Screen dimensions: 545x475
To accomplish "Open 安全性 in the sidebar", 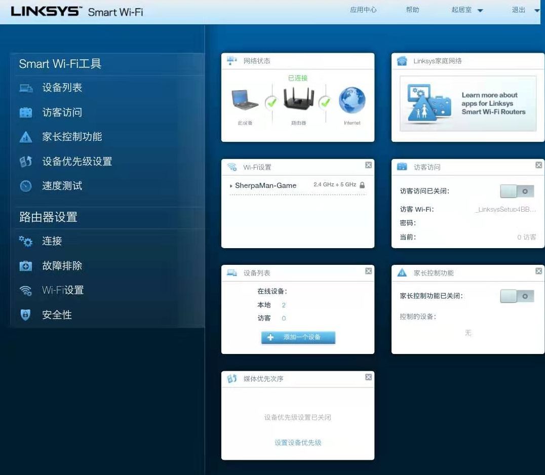I will click(x=57, y=315).
